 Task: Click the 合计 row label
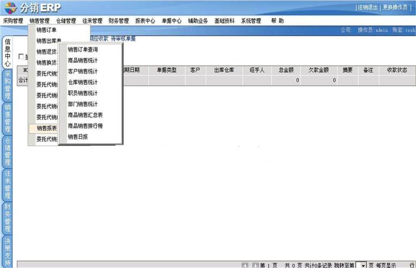click(23, 80)
